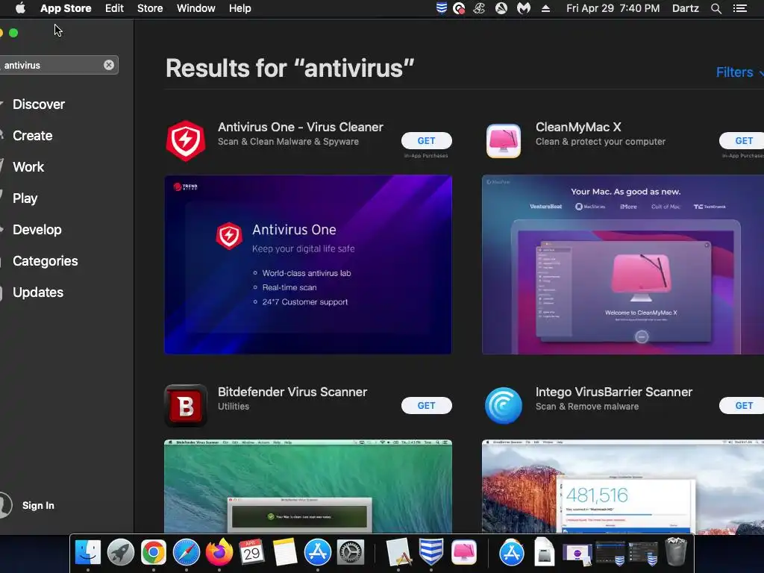
Task: Open the Help menu
Action: coord(239,8)
